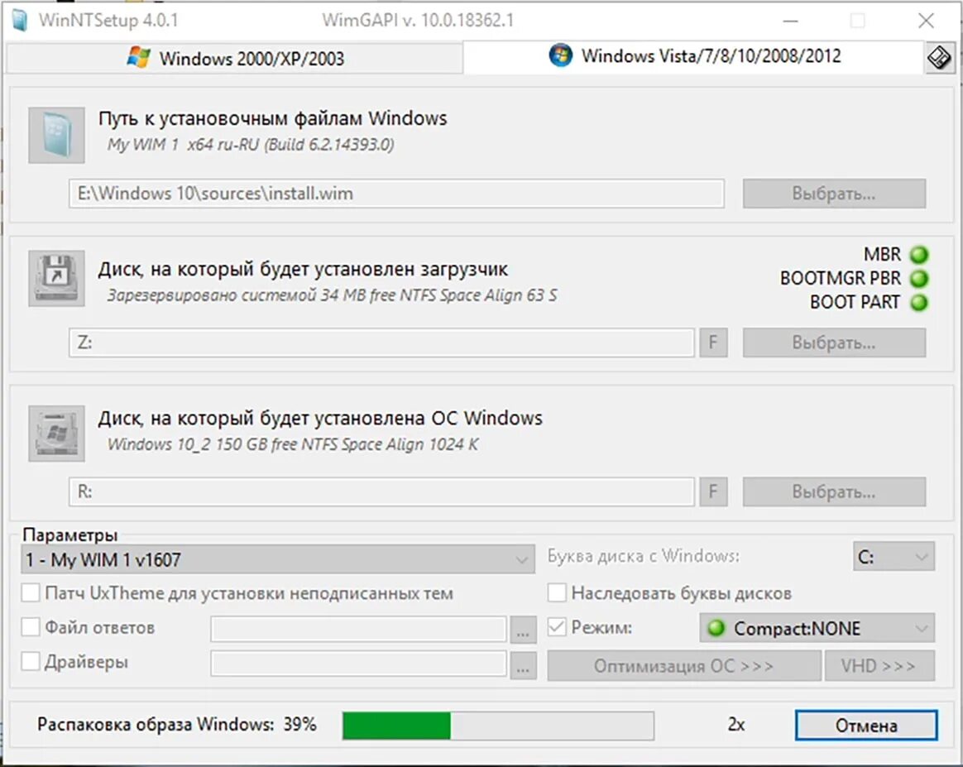Enable the Драйверы checkbox

[30, 662]
